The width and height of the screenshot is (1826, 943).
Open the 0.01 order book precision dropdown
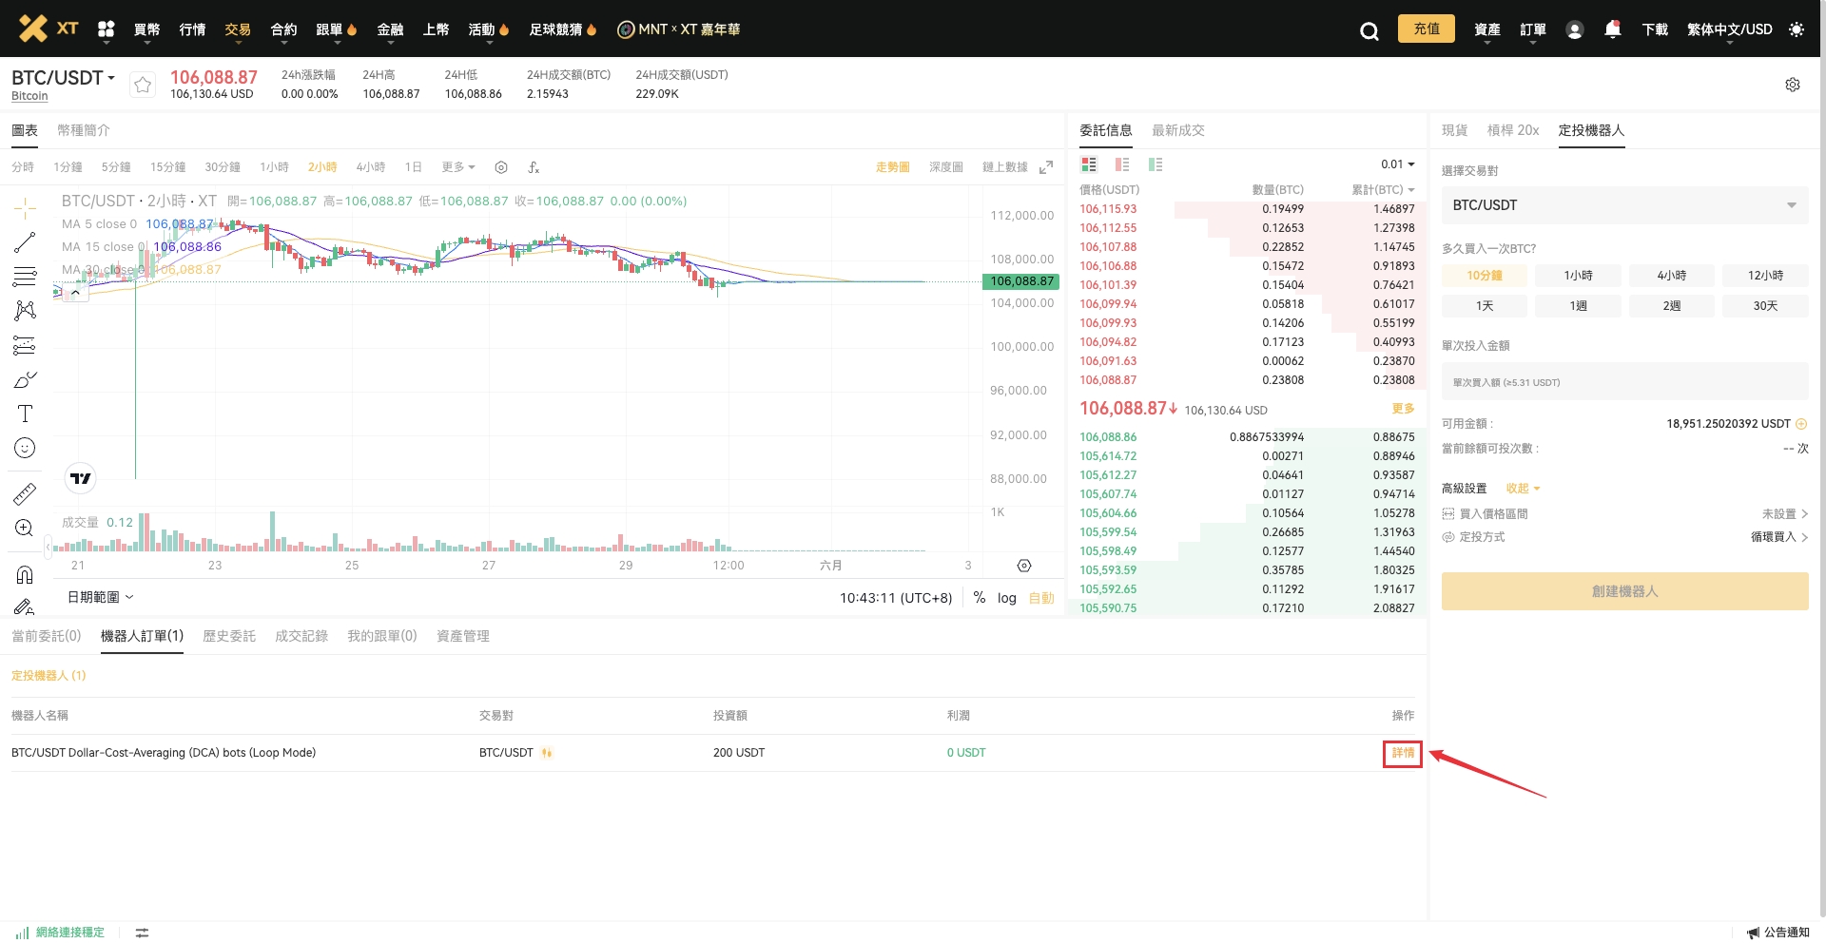tap(1397, 164)
